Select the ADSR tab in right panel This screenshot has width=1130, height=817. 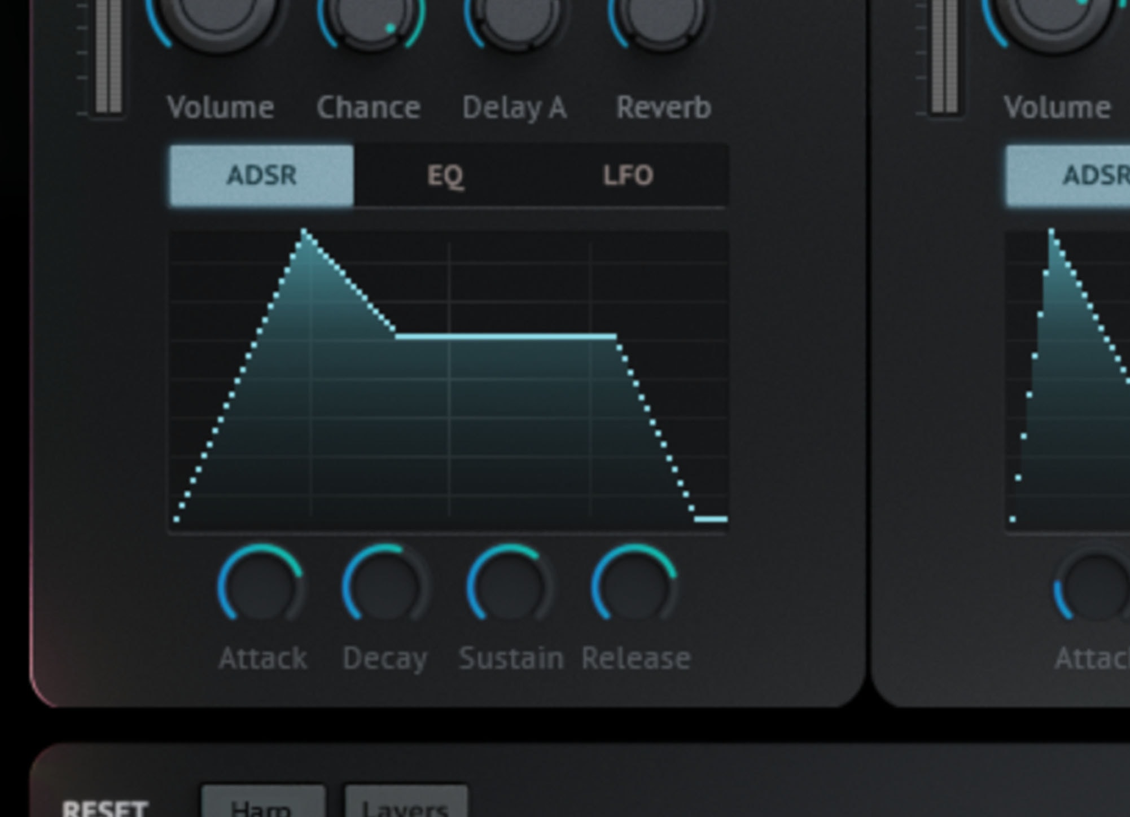(1068, 175)
